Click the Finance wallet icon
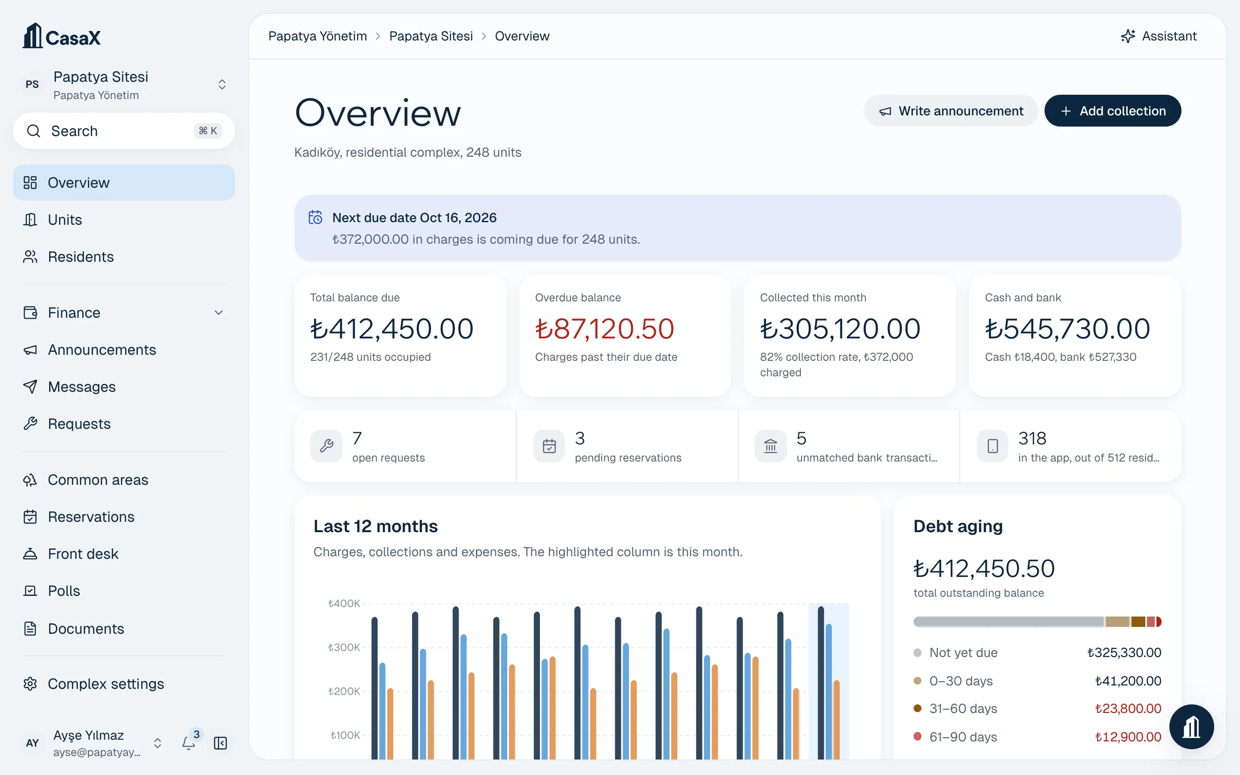1240x775 pixels. click(x=30, y=313)
